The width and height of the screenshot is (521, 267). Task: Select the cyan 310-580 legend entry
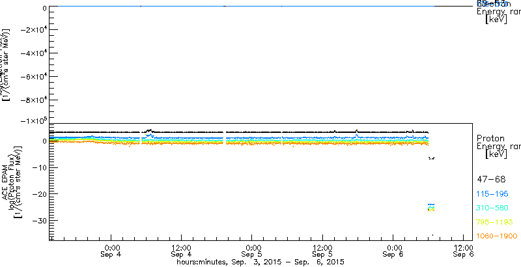pos(493,208)
